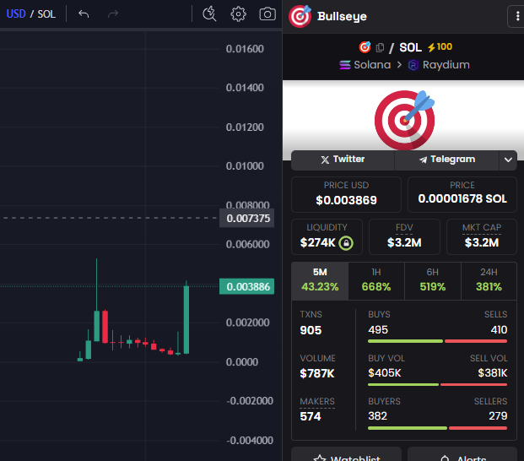Open the Solana chain link

coord(365,64)
